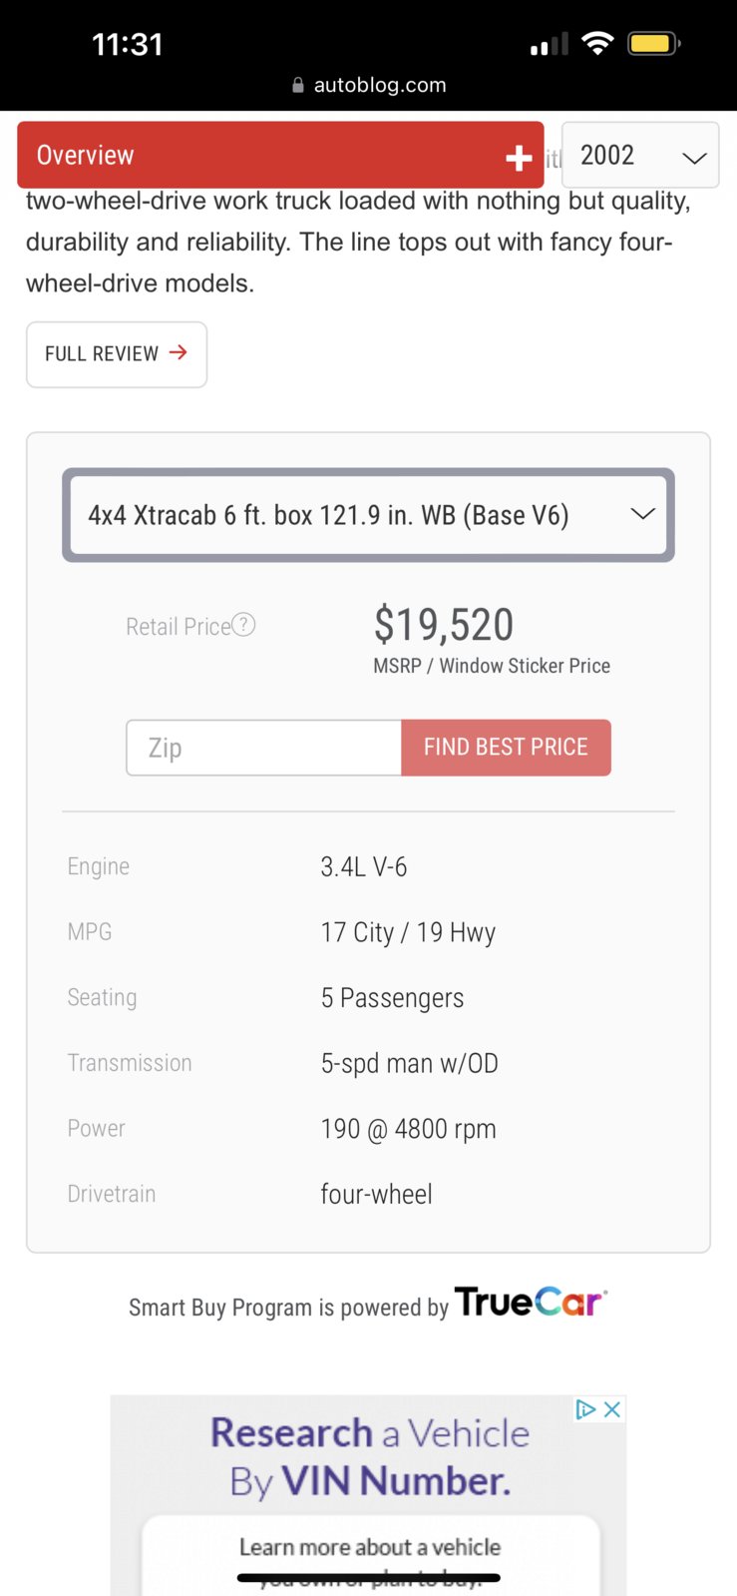Tap the cellular signal bars icon
The height and width of the screenshot is (1596, 737).
pyautogui.click(x=550, y=44)
